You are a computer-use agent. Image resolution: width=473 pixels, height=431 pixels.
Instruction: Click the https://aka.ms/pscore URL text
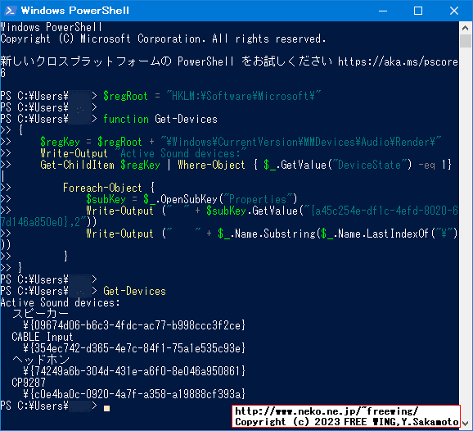coord(398,61)
